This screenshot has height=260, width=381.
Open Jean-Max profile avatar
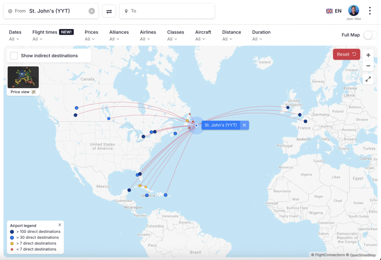(353, 11)
